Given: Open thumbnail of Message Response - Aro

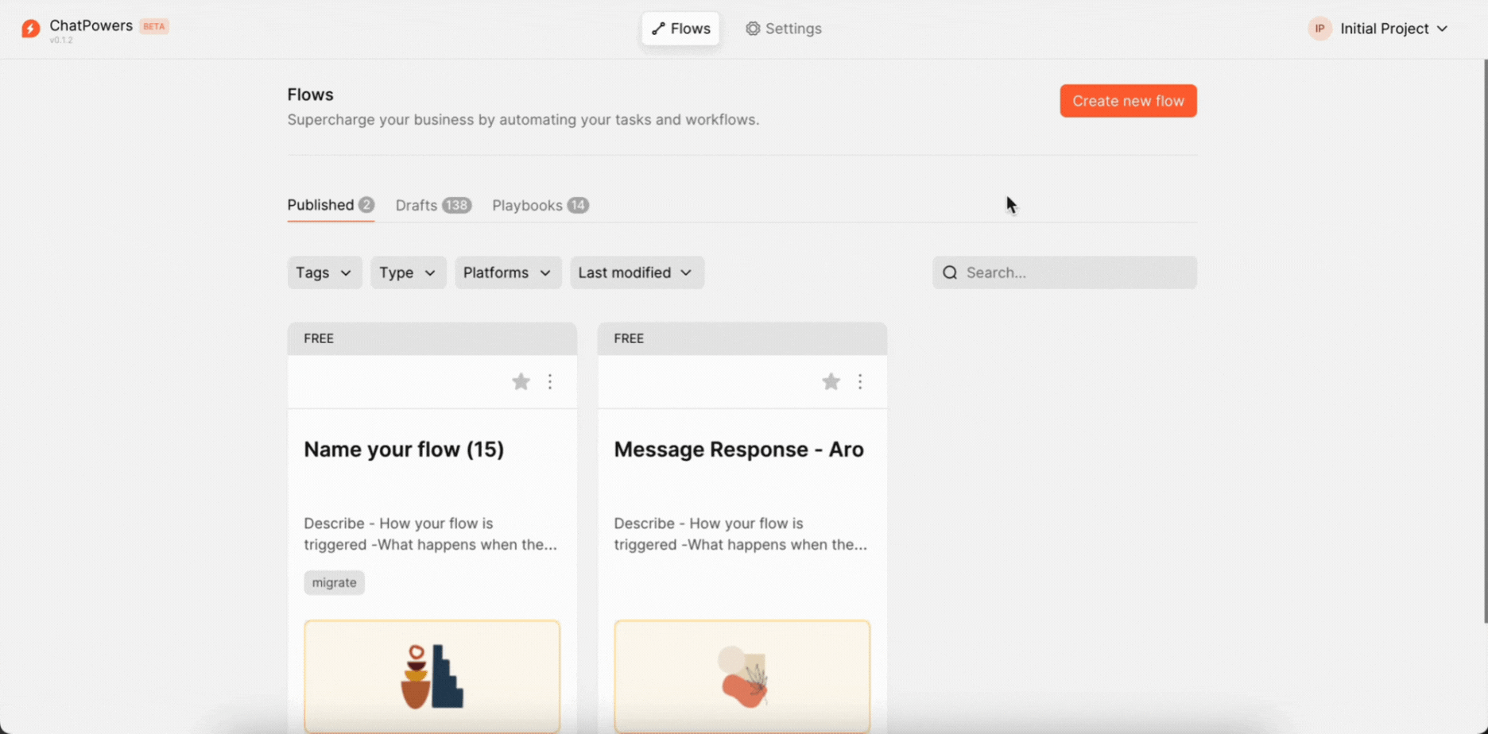Looking at the screenshot, I should click(x=742, y=677).
